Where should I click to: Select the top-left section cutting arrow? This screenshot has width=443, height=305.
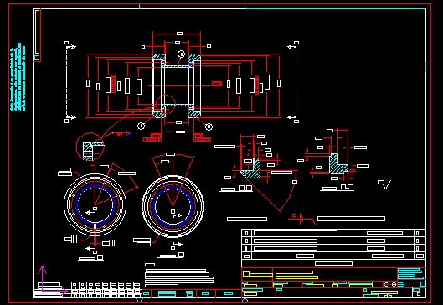70,45
